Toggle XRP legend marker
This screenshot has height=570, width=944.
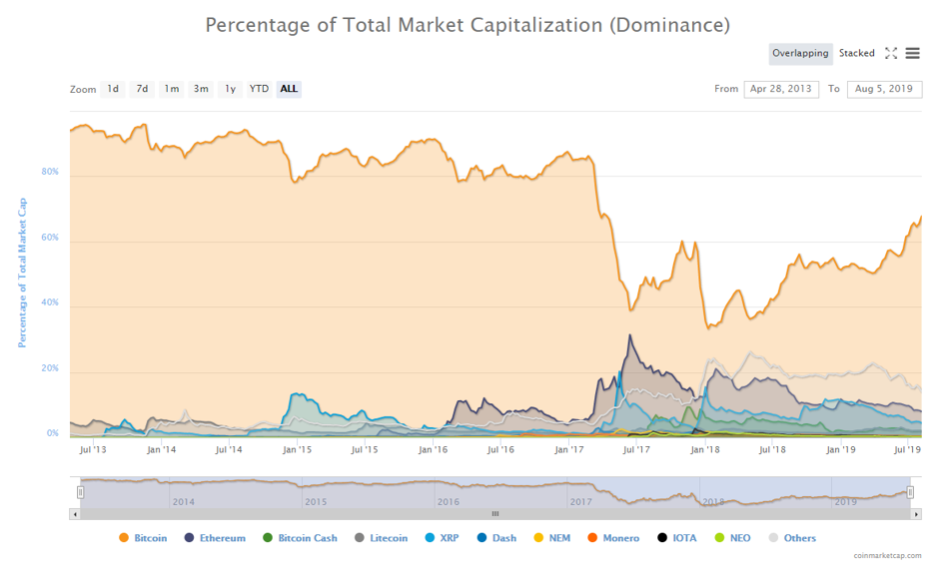click(431, 538)
